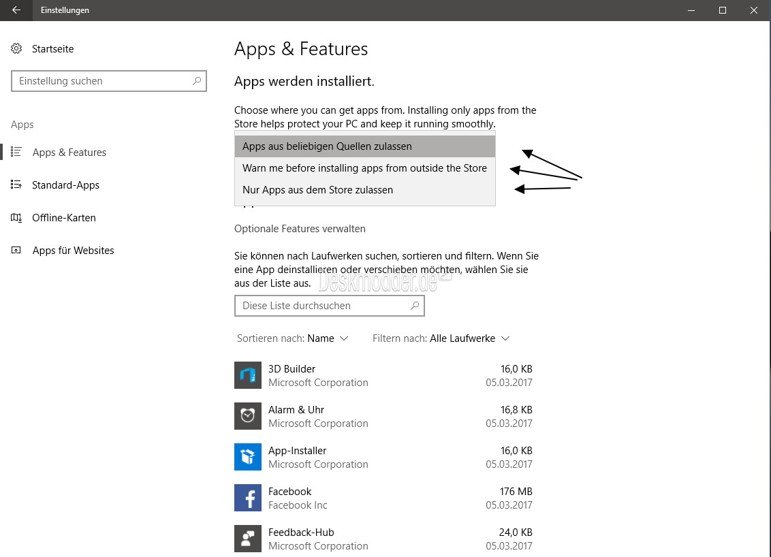Choose 'Apps aus beliebigen Quellen zulassen' option
This screenshot has height=557, width=771.
[365, 146]
